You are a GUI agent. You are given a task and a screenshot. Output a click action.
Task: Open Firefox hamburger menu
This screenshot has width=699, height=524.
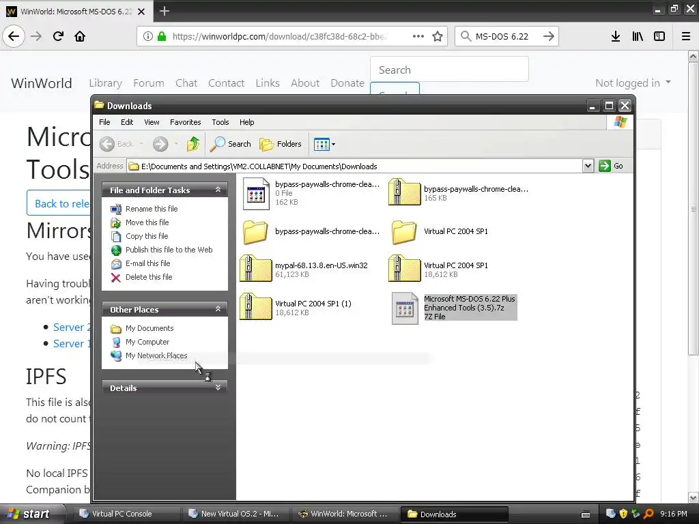pyautogui.click(x=686, y=36)
